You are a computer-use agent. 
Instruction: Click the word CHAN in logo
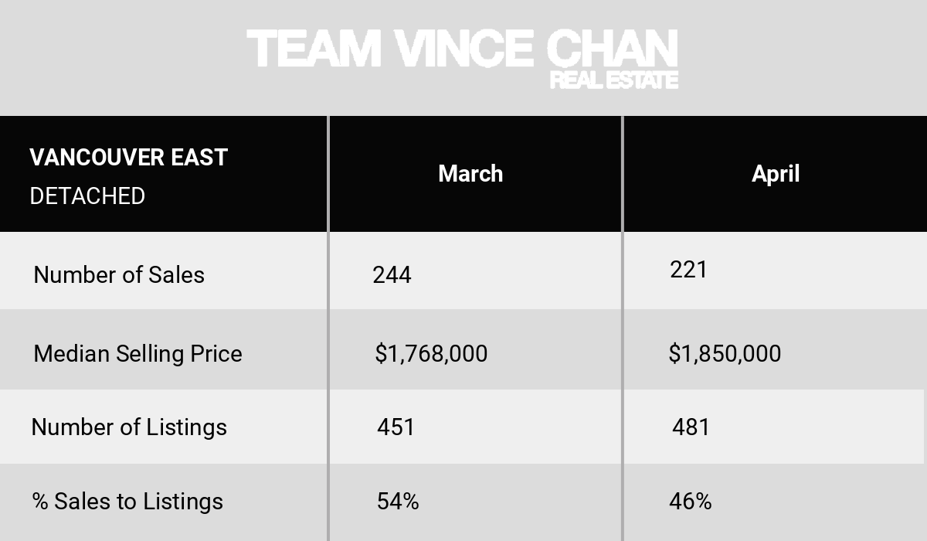(612, 48)
